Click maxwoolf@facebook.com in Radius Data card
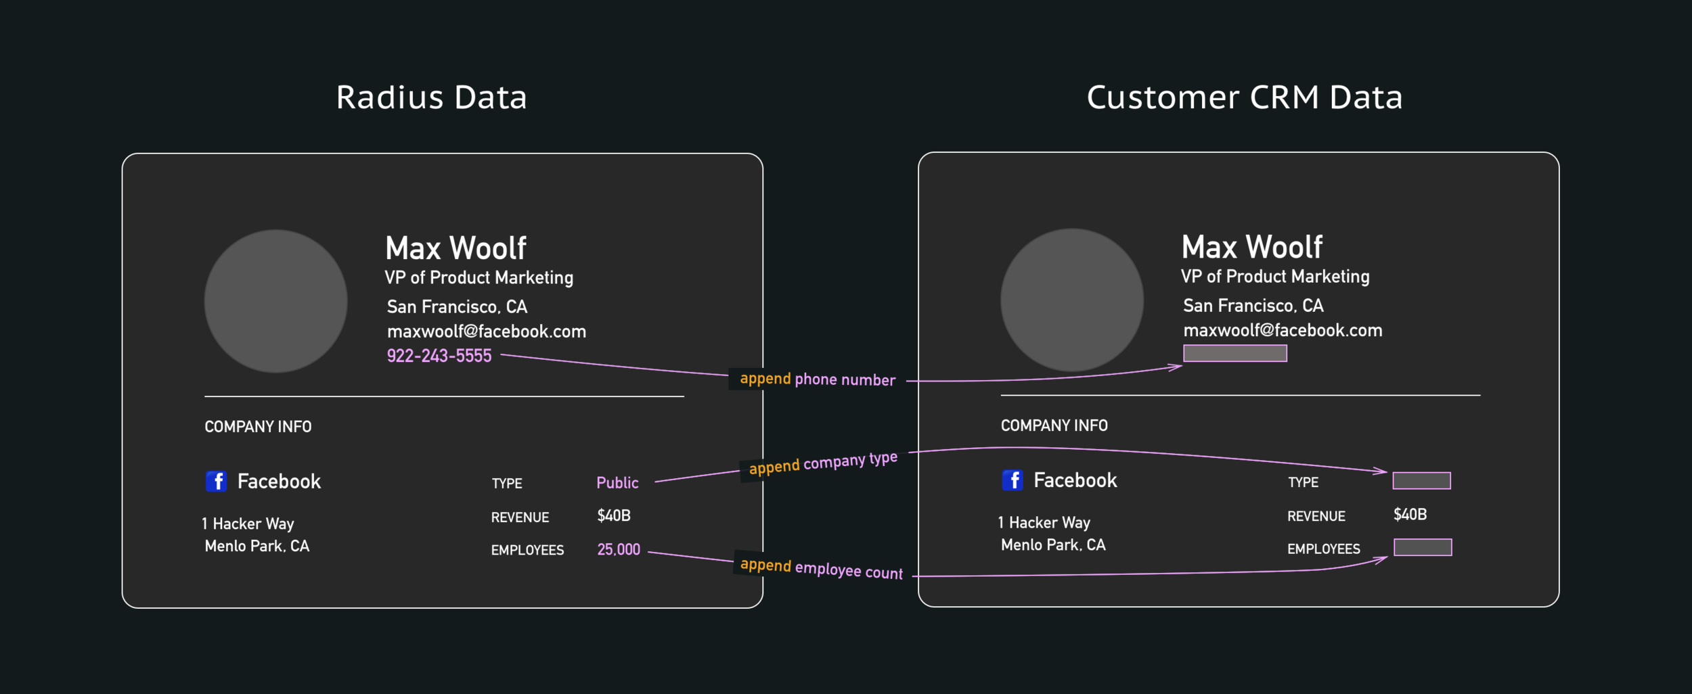 coord(487,331)
